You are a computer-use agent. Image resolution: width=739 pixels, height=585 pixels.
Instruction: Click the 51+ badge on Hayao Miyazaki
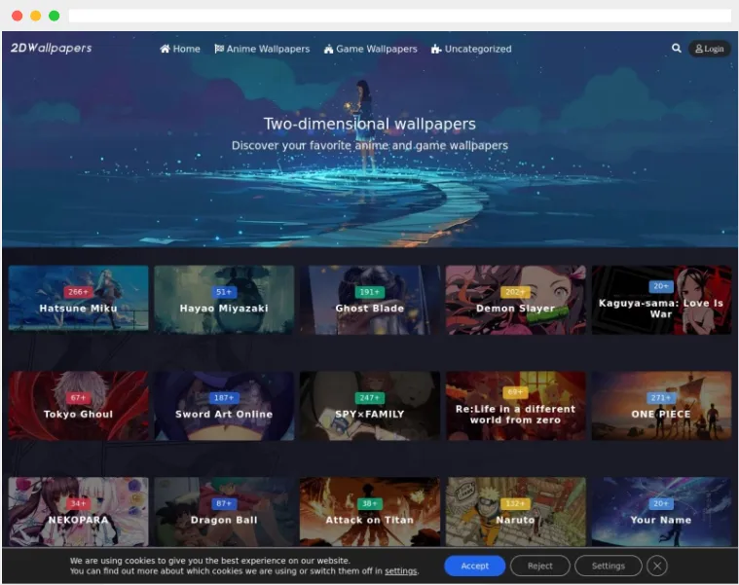click(224, 292)
